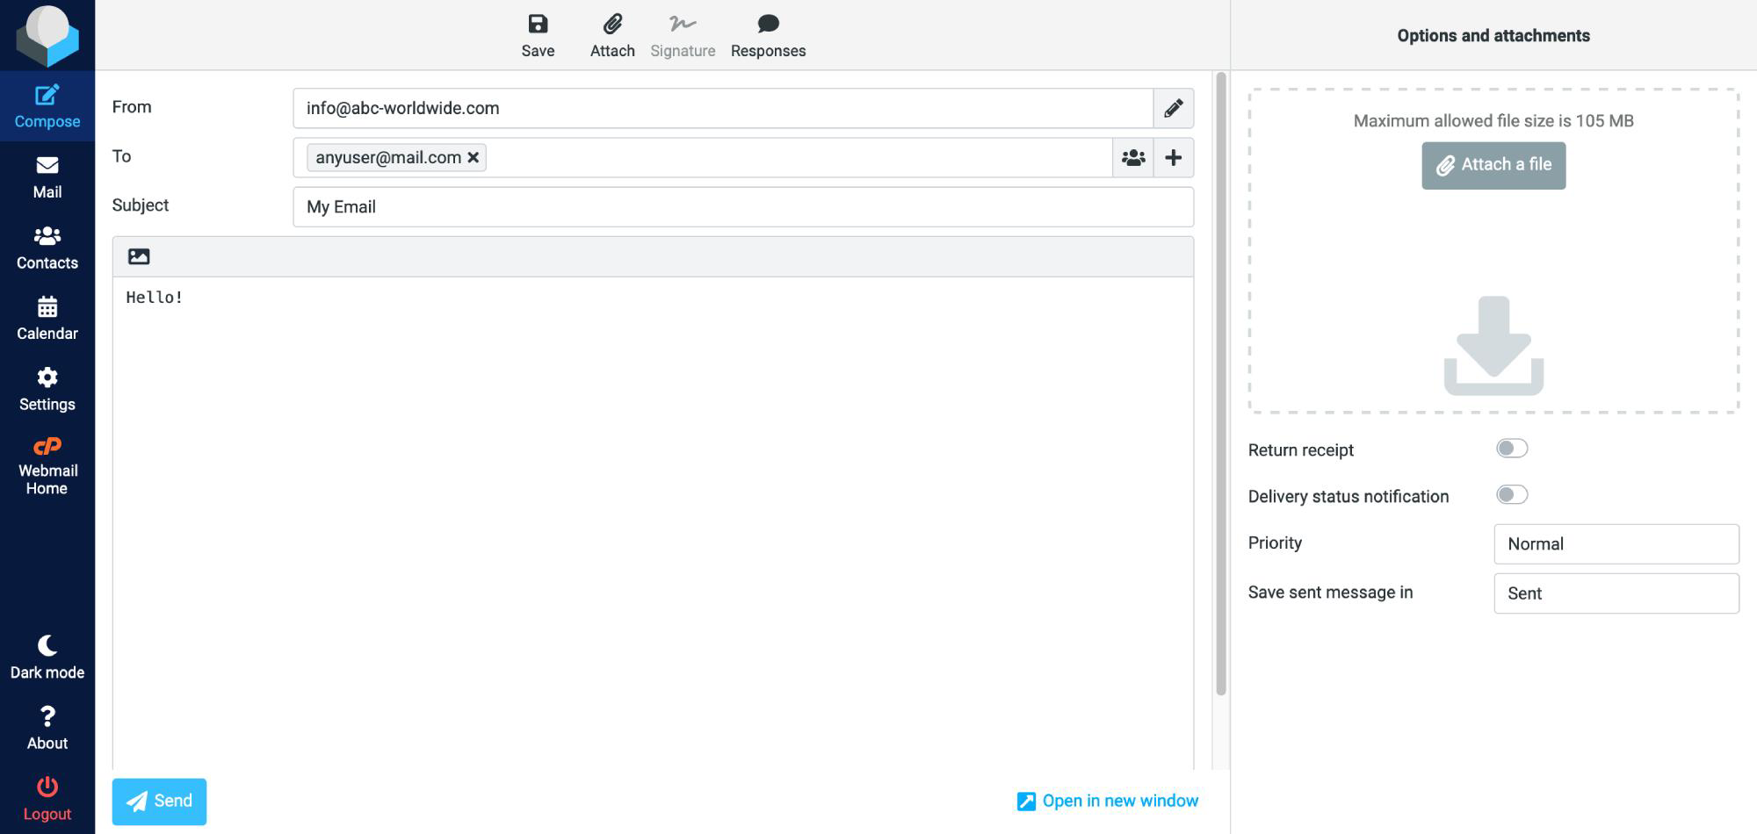Turn on Delivery status notification
This screenshot has height=834, width=1757.
coord(1511,495)
